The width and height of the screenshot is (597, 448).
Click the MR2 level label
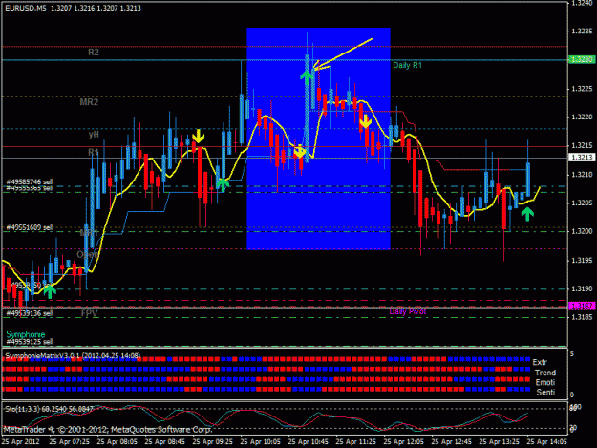89,102
